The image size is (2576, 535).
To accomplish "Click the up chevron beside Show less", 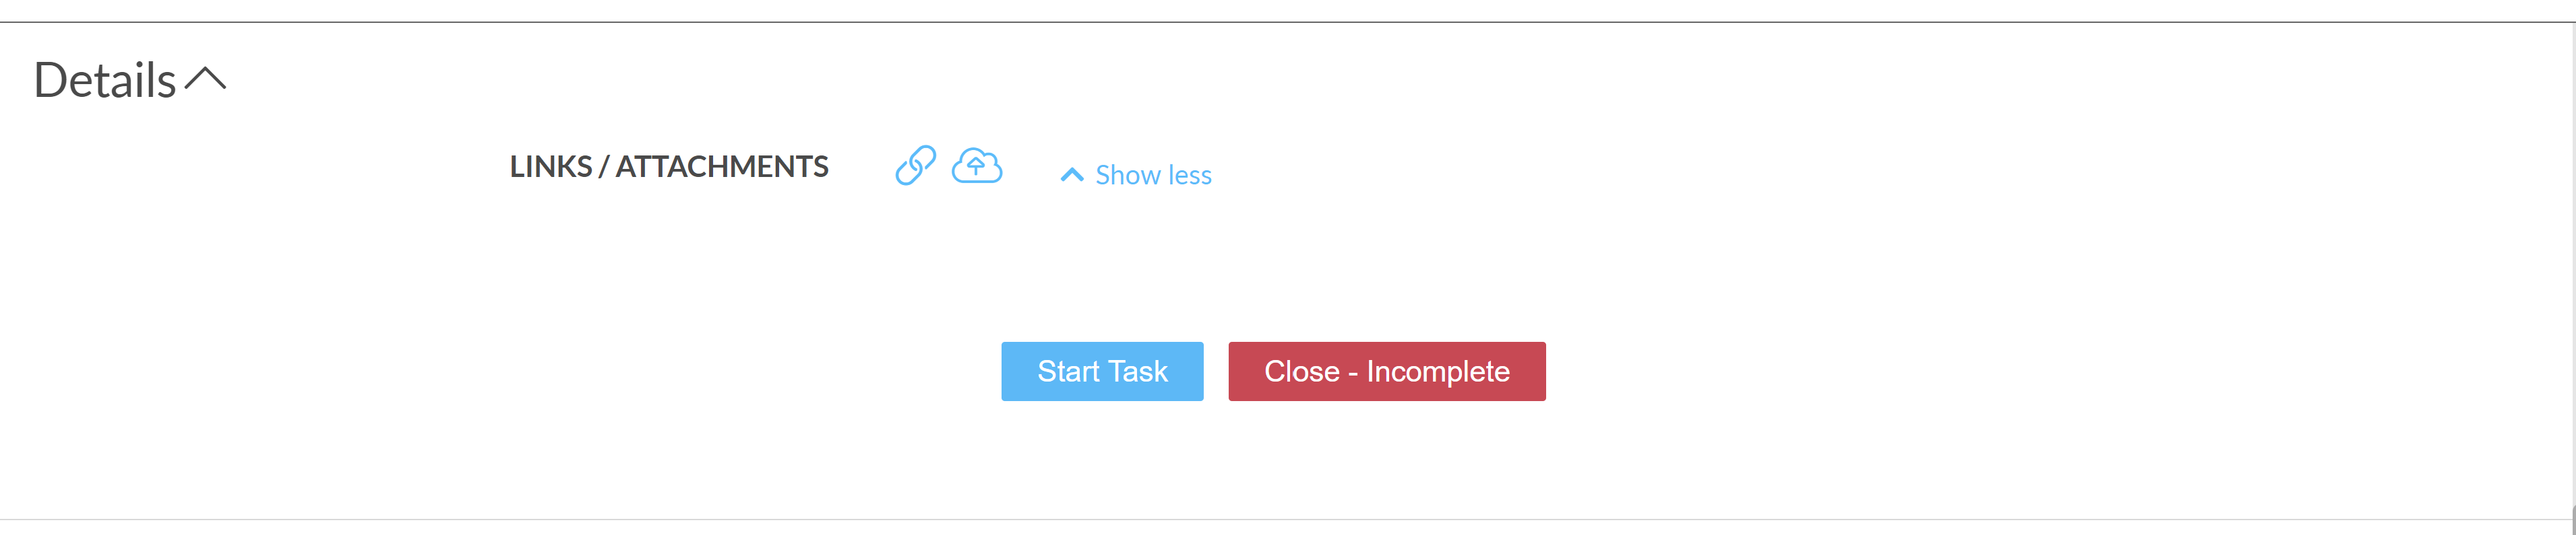I will point(1071,175).
